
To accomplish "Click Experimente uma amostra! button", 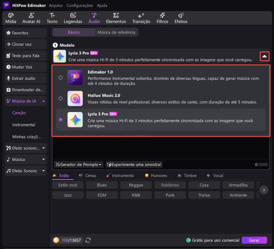I will pyautogui.click(x=134, y=165).
